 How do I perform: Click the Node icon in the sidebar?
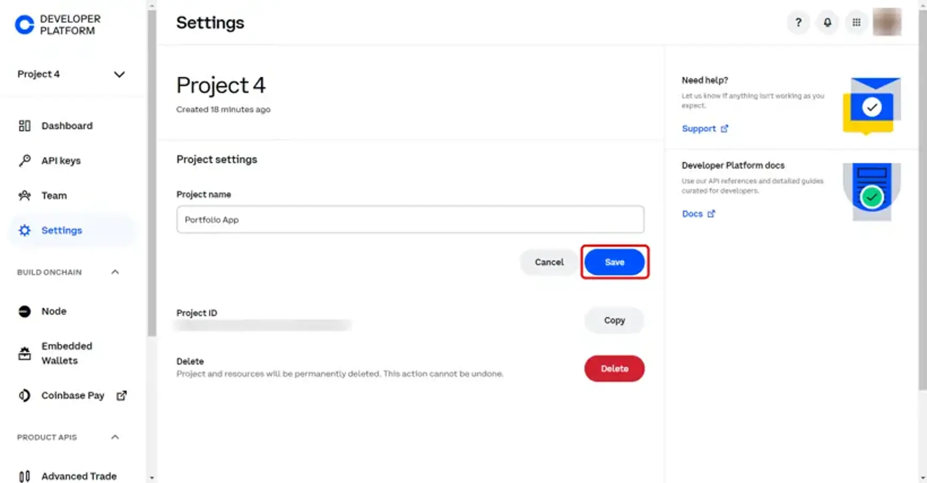point(25,311)
